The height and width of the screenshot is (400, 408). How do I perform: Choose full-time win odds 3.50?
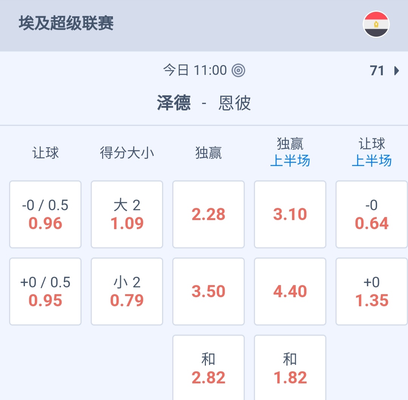coord(209,291)
